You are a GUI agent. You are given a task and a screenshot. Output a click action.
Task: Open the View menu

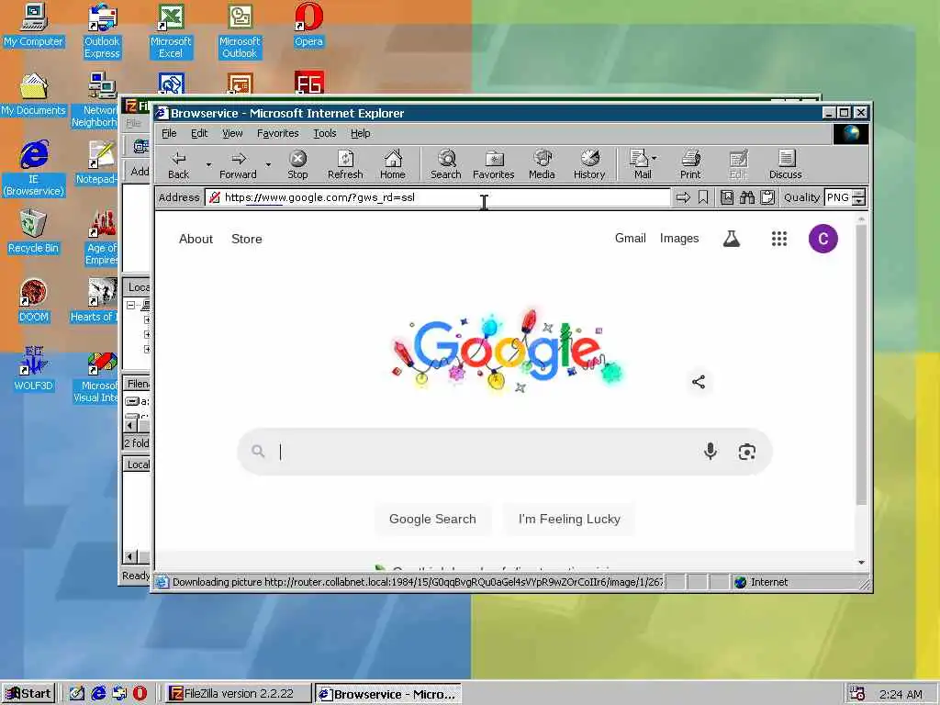(232, 133)
